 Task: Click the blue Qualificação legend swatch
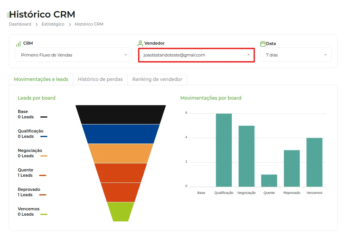(x=44, y=136)
